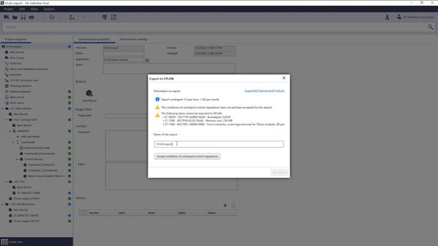Click the Version column header in History
438x246 pixels.
coord(94,213)
